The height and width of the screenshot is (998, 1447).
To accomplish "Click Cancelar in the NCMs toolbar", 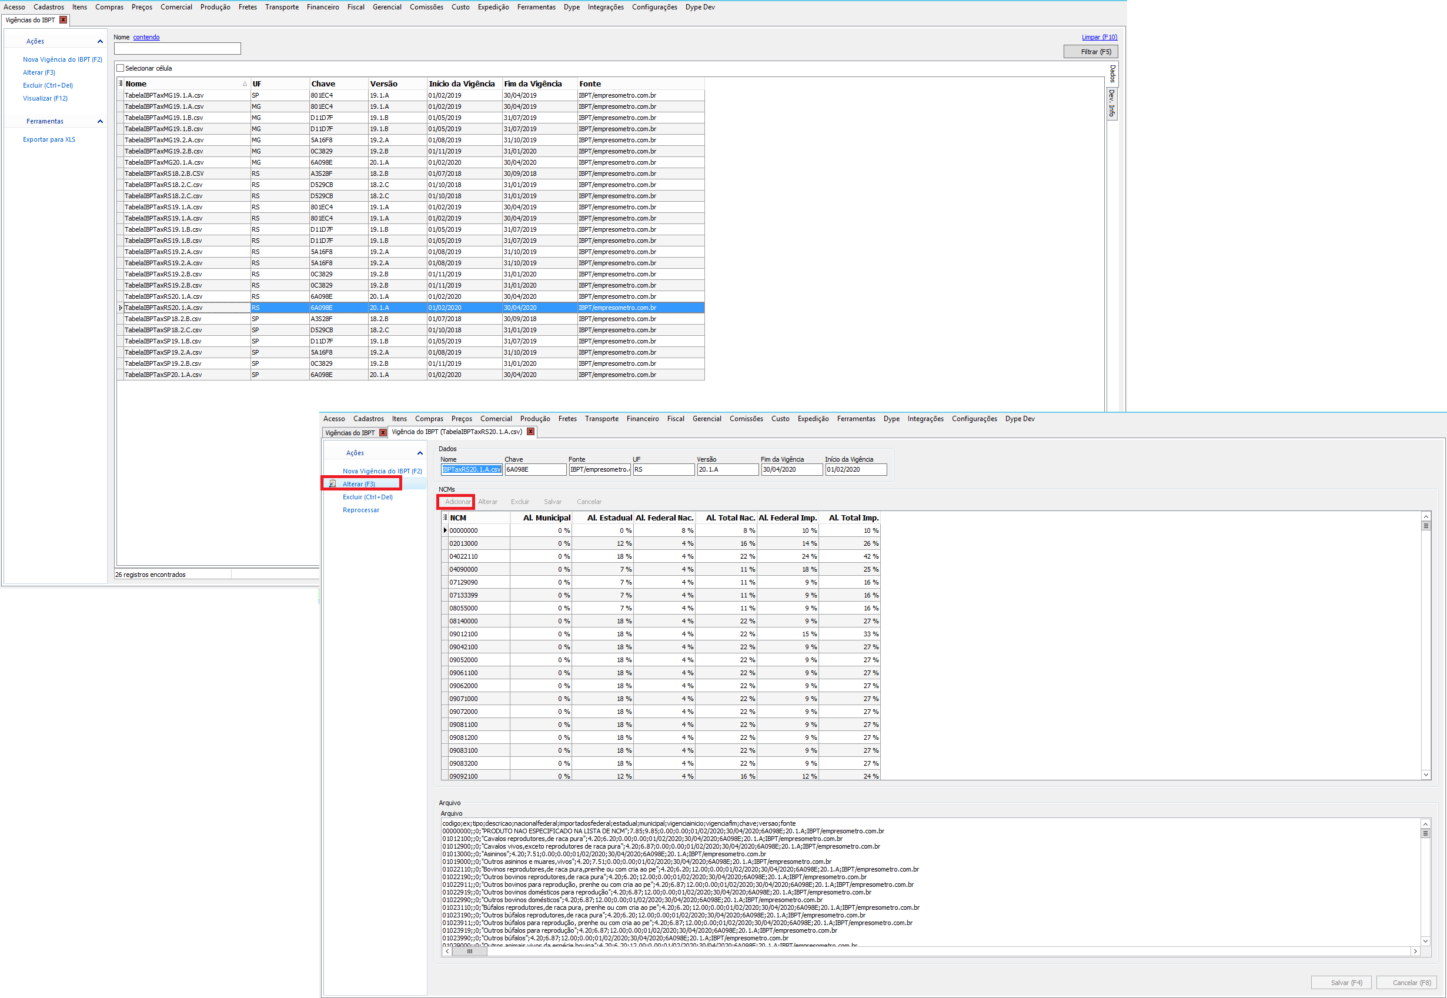I will tap(589, 502).
